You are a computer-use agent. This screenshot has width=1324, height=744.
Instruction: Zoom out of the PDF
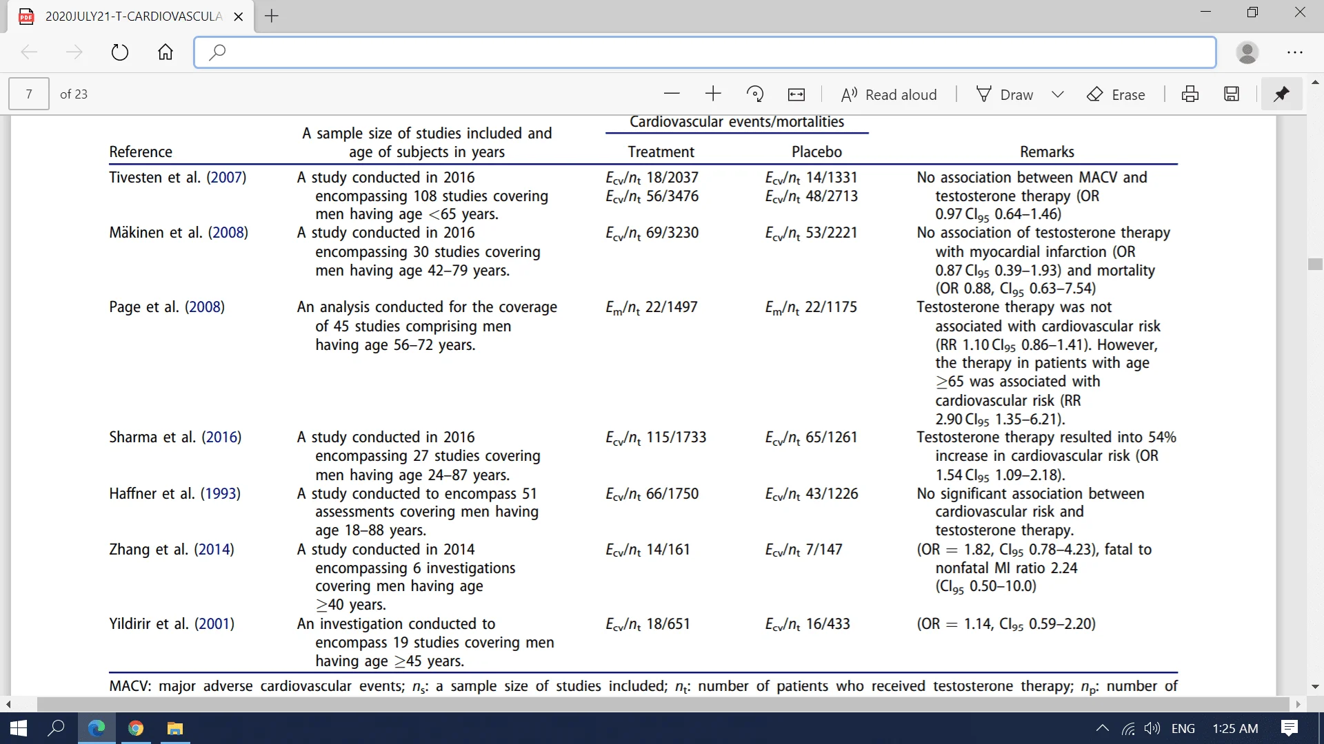click(672, 94)
